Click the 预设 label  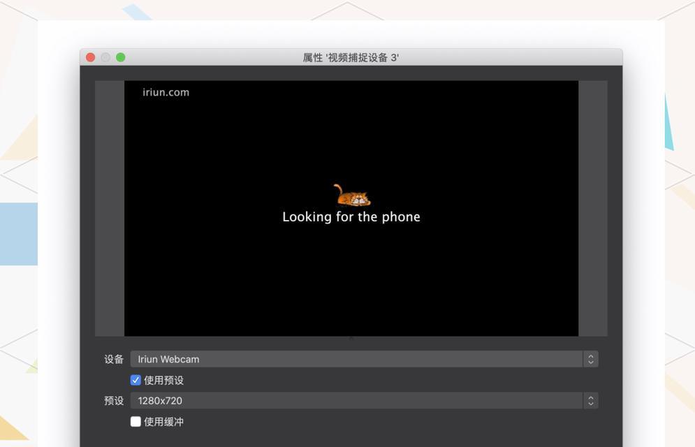click(113, 400)
